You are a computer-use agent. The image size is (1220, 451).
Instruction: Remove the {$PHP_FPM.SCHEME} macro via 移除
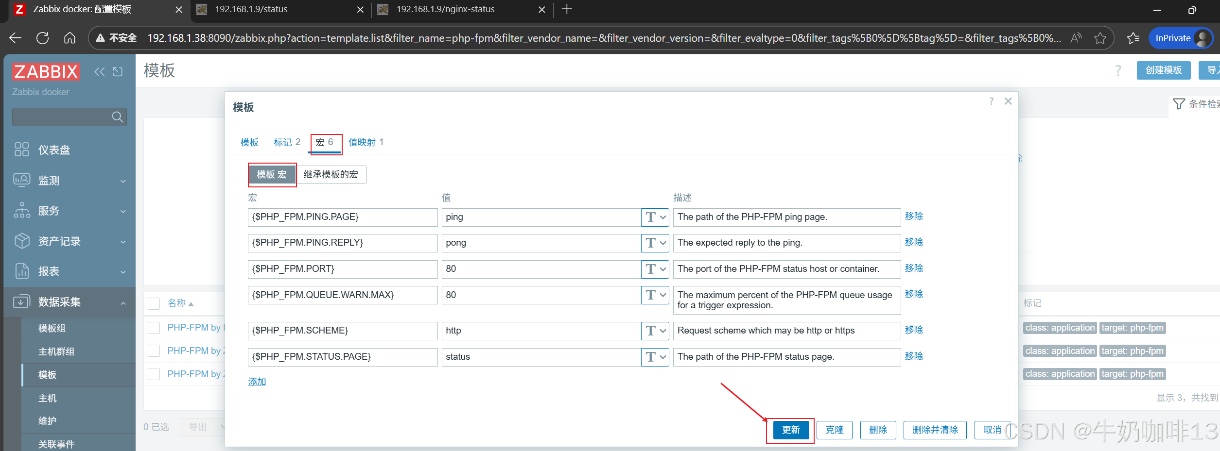[914, 330]
